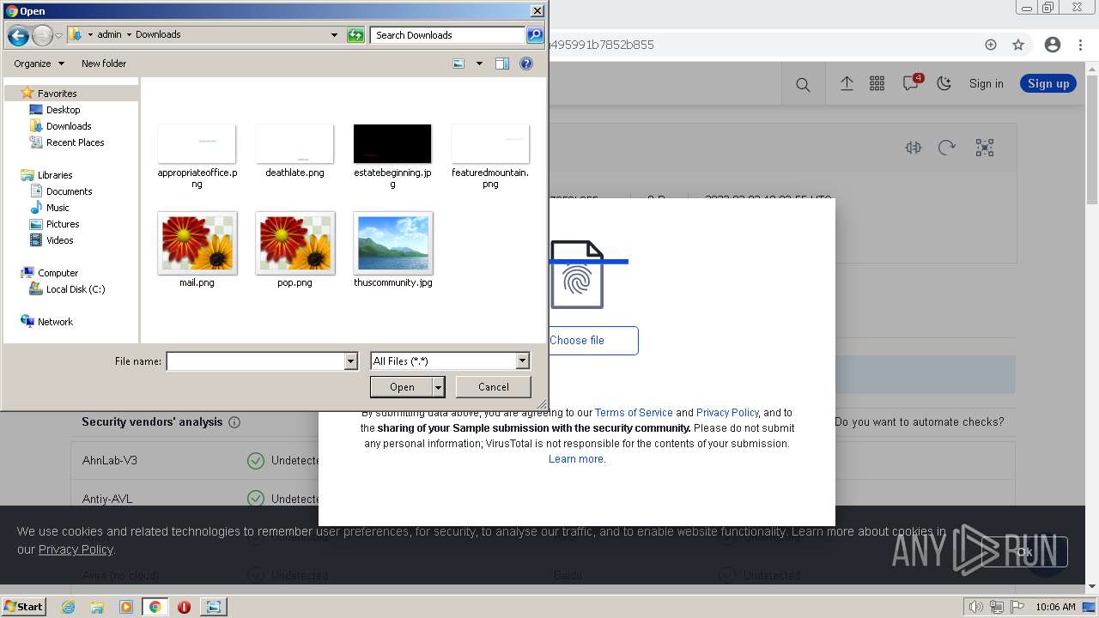The height and width of the screenshot is (618, 1099).
Task: Toggle VirusTotal dark mode
Action: click(x=944, y=83)
